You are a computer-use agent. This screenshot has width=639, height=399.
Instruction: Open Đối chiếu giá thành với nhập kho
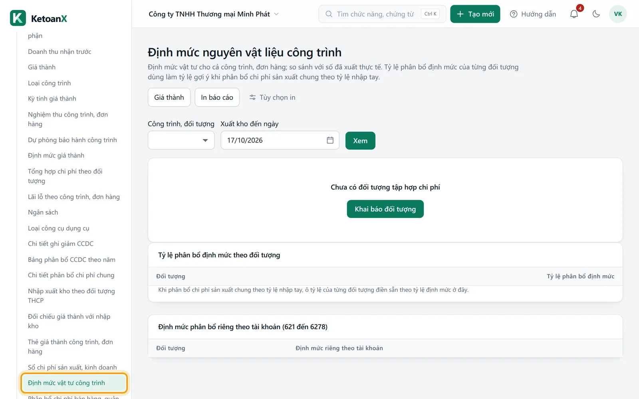click(x=69, y=321)
